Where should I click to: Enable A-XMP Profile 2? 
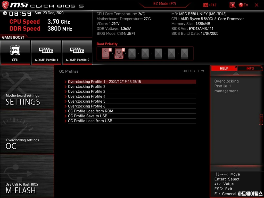[x=77, y=52]
